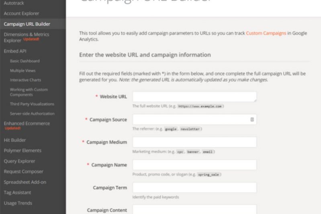Navigate to Enhanced Ecommerce

click(27, 124)
